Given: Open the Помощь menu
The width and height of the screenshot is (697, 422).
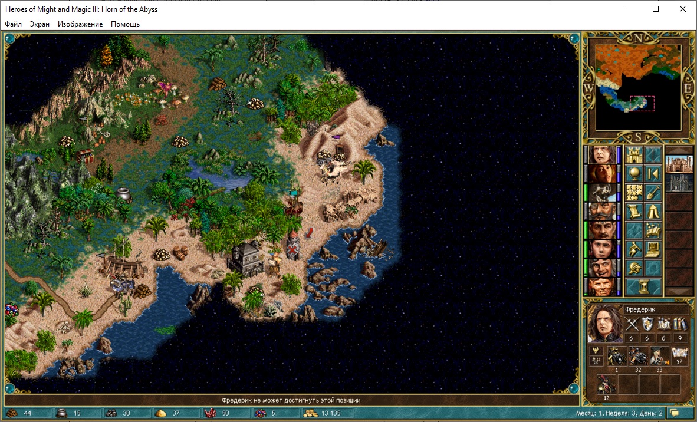Looking at the screenshot, I should (125, 24).
